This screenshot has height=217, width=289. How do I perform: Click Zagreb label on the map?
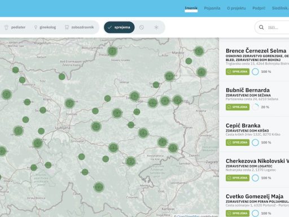pyautogui.click(x=212, y=162)
